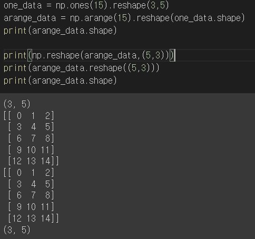The height and width of the screenshot is (239, 255).
Task: Click the highlighted closing bracket at line end
Action: (172, 55)
